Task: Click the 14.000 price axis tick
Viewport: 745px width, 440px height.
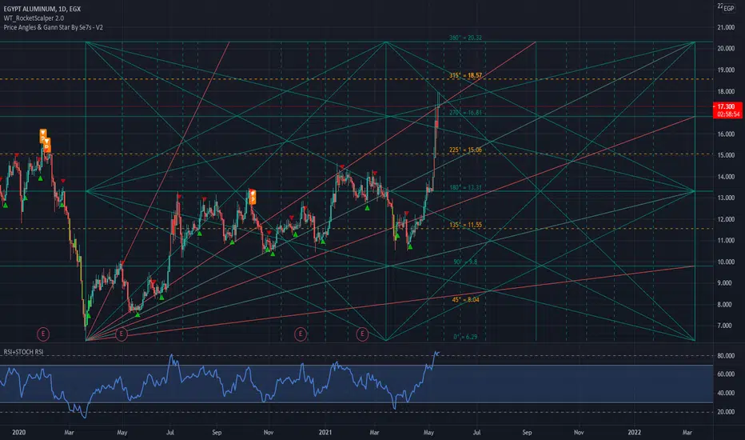Action: [x=726, y=177]
